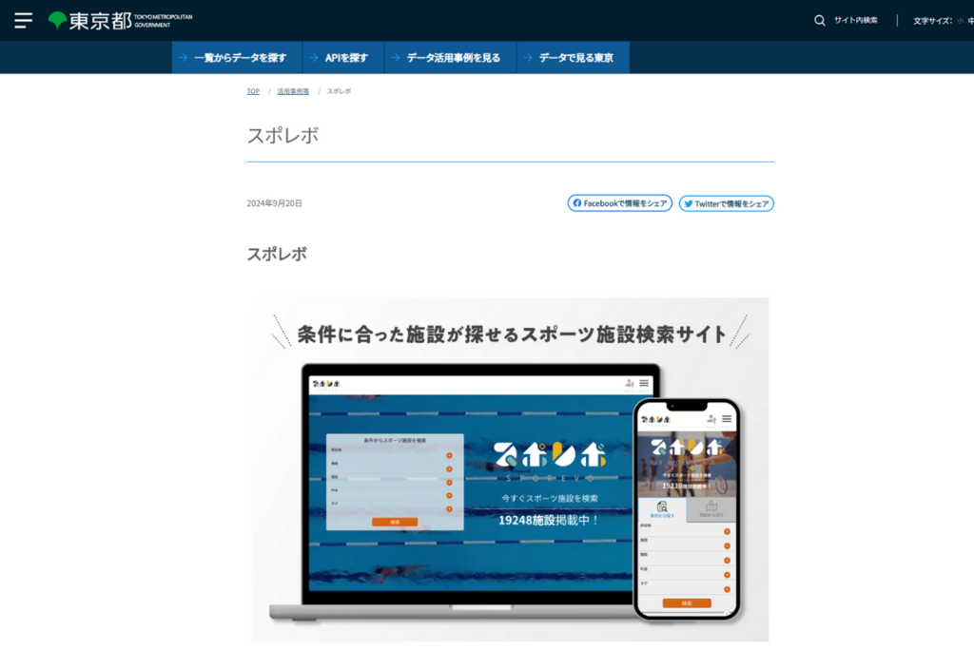Click the Tokyo Metropolitan Government logo
The width and height of the screenshot is (974, 649).
121,21
